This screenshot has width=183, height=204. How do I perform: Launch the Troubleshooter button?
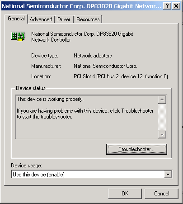tap(136, 149)
